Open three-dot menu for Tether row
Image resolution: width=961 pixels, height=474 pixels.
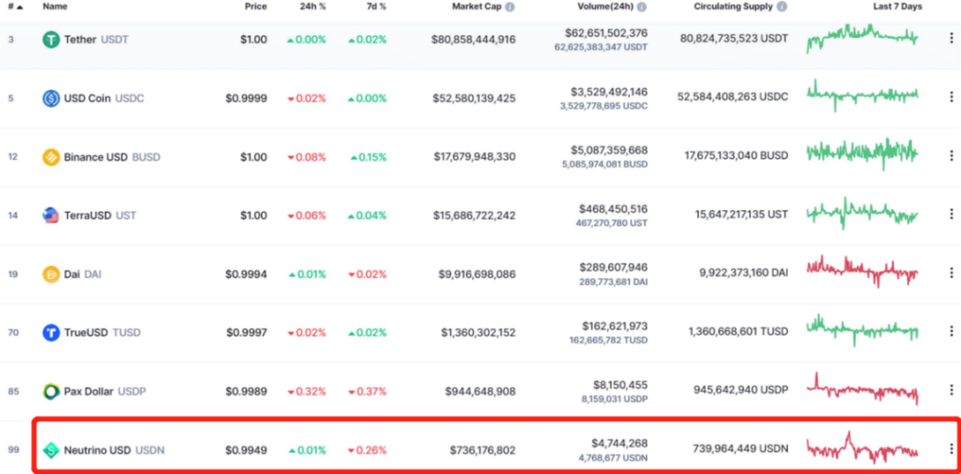tap(951, 38)
